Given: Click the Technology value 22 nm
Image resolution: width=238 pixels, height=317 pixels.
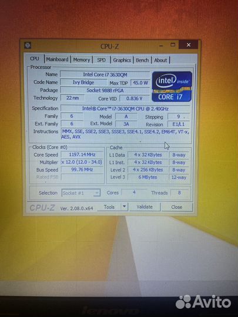Looking at the screenshot, I should tap(72, 98).
